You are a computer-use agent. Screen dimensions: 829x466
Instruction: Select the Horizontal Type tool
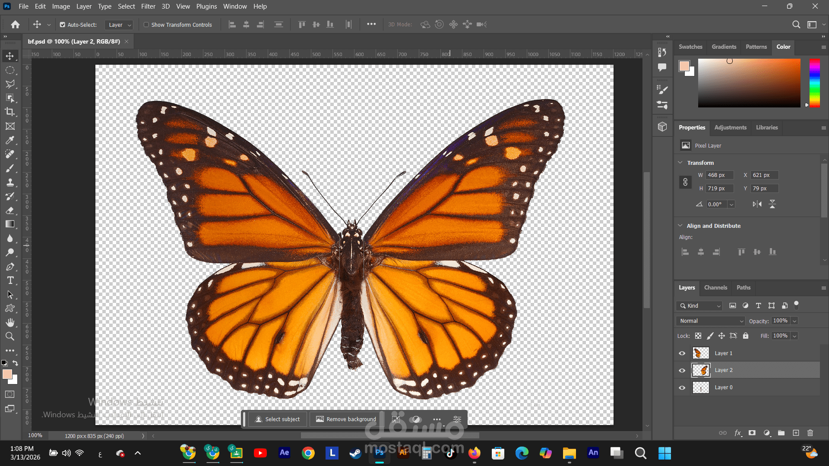coord(10,280)
